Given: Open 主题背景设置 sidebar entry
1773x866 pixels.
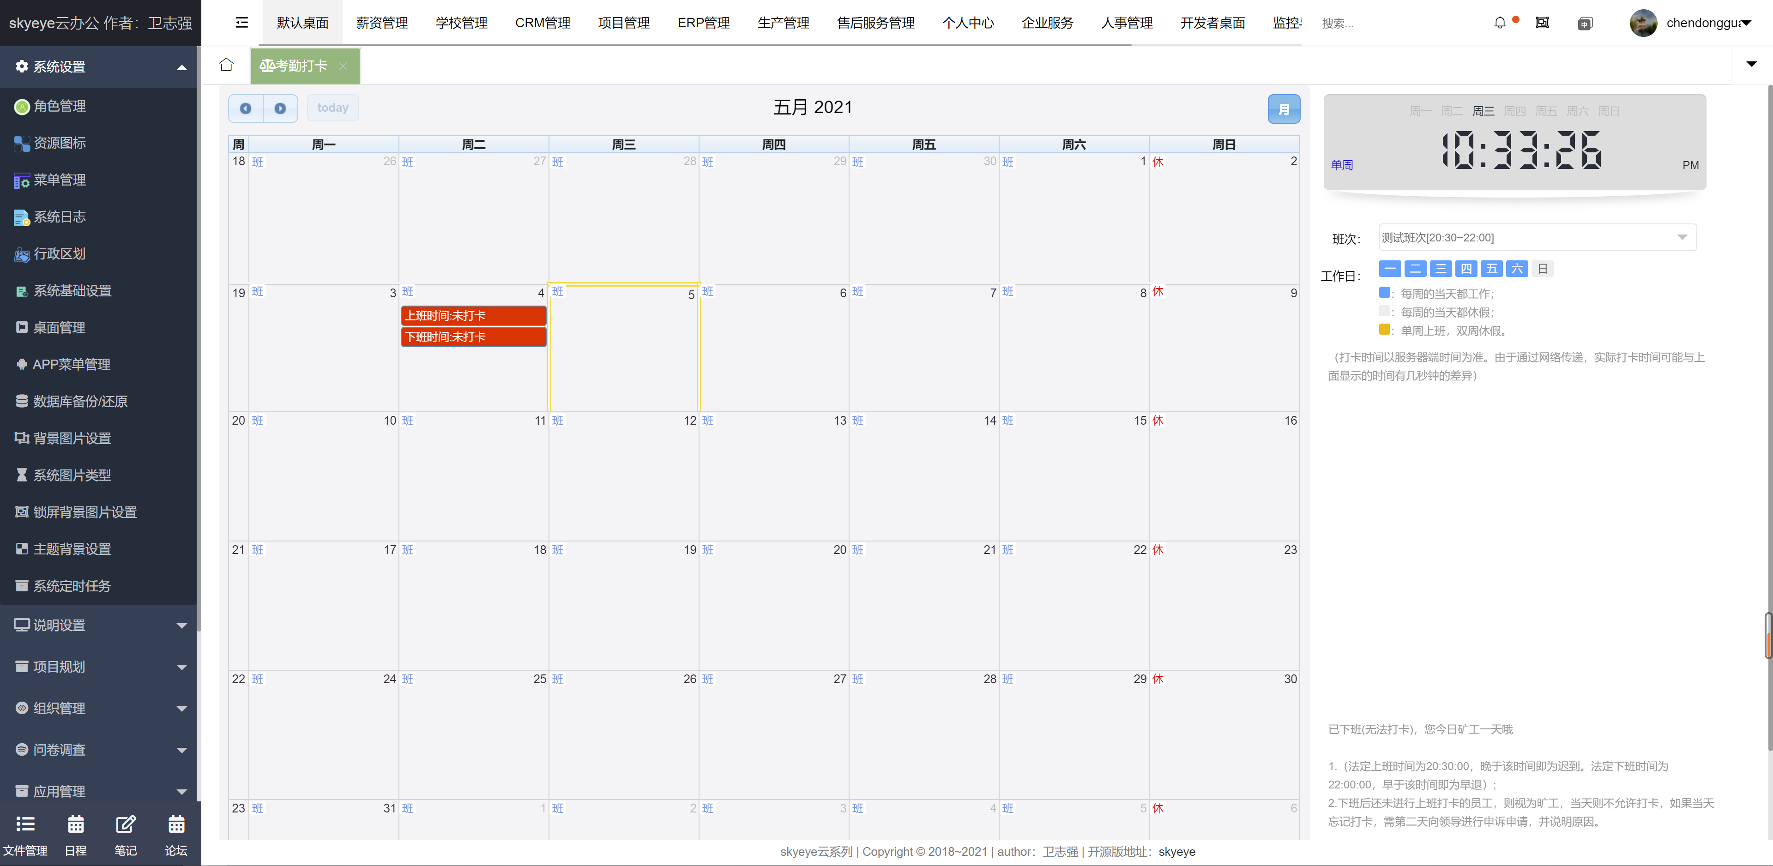Looking at the screenshot, I should [x=98, y=549].
